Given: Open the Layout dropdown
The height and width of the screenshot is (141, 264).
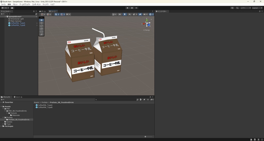Looking at the screenshot, I should point(257,8).
